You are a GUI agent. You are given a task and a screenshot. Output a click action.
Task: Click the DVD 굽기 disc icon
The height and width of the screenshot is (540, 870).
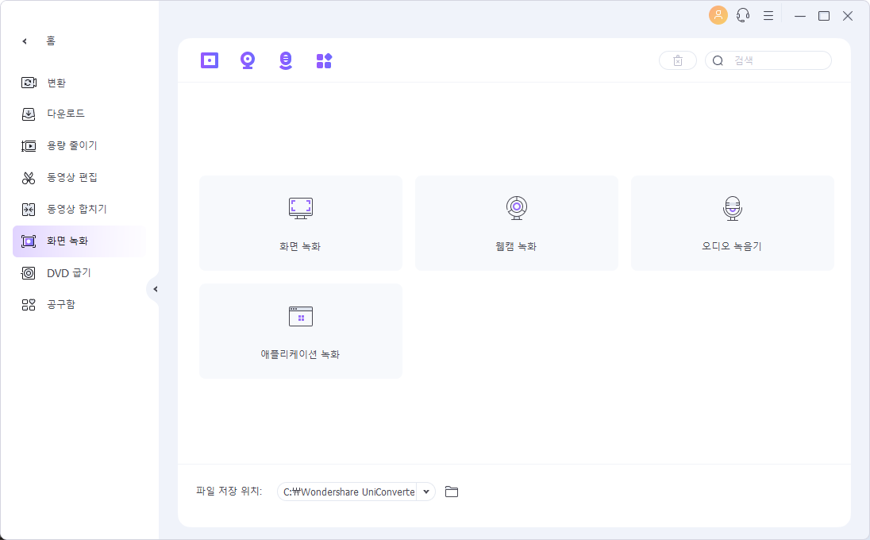(29, 273)
